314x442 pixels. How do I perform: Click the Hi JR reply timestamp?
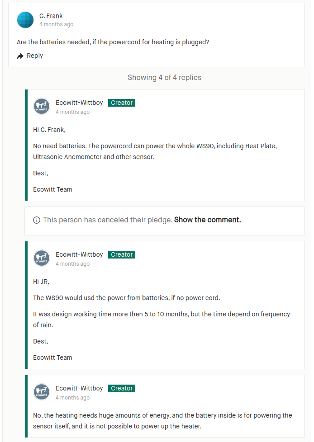pos(72,264)
